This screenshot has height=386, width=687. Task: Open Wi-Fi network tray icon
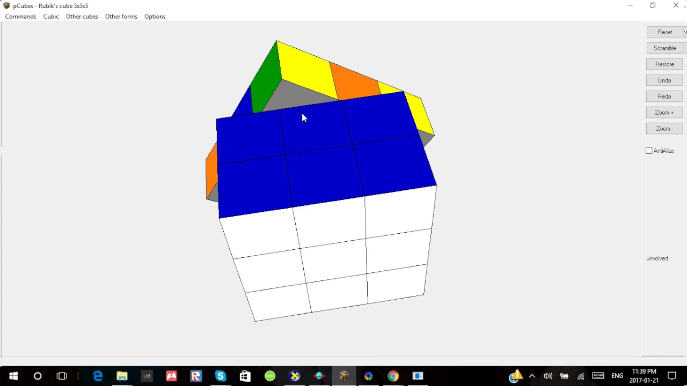tap(581, 376)
